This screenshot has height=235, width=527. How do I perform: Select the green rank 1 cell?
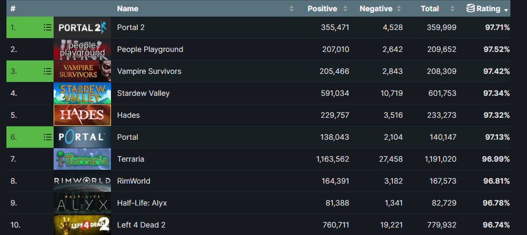point(21,27)
